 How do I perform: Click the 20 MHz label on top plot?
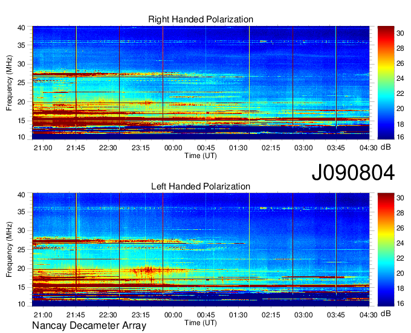tap(21, 102)
